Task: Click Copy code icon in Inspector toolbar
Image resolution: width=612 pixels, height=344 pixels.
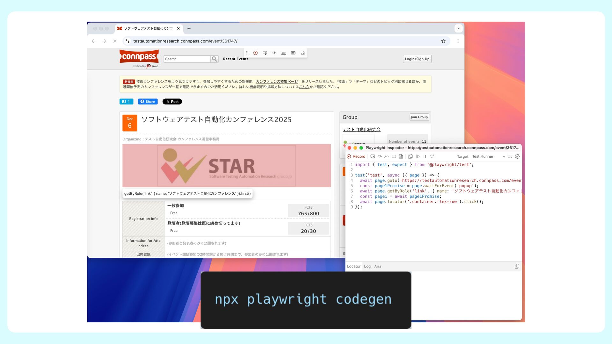Action: [x=411, y=156]
